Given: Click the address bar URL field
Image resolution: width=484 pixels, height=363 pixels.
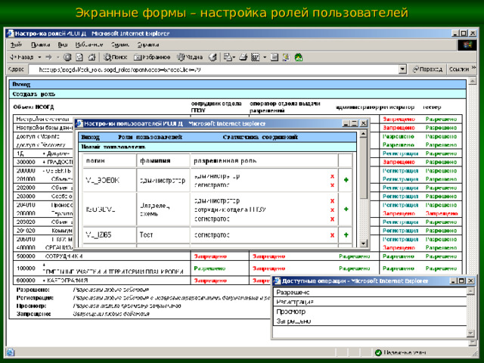Looking at the screenshot, I should pyautogui.click(x=213, y=70).
